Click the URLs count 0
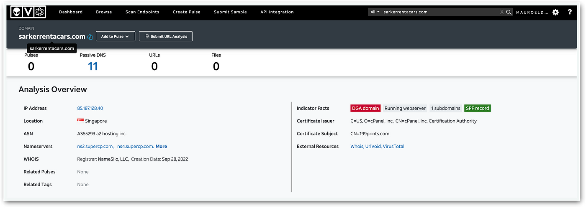The image size is (586, 208). (x=154, y=66)
